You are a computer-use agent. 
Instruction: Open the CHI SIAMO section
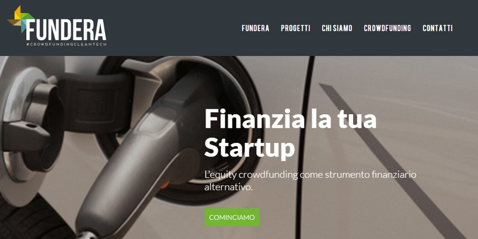coord(337,28)
